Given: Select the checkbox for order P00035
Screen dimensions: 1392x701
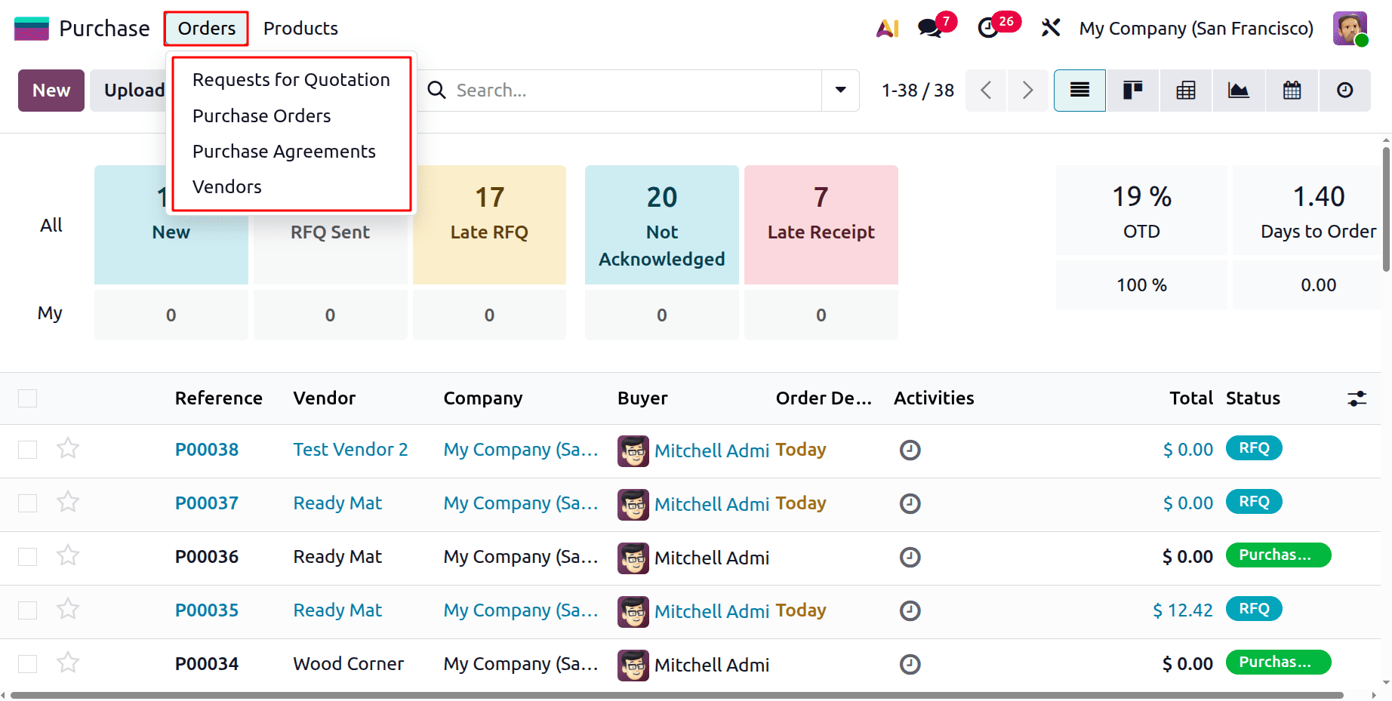Looking at the screenshot, I should coord(27,610).
